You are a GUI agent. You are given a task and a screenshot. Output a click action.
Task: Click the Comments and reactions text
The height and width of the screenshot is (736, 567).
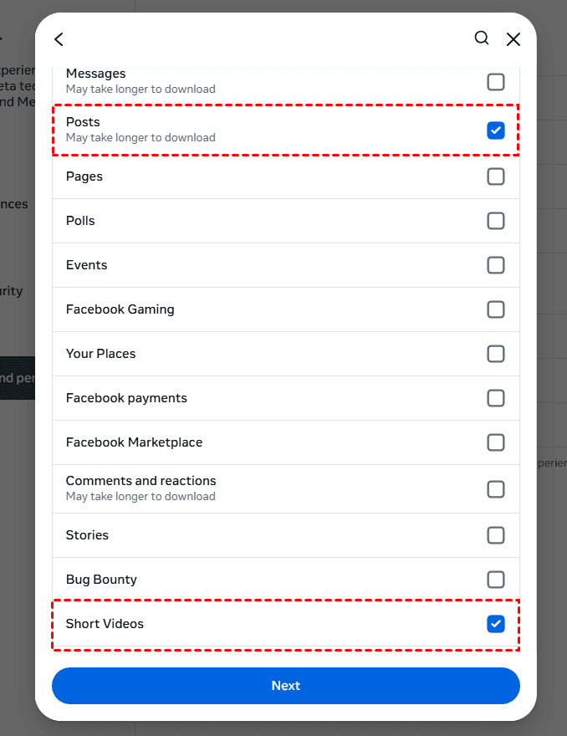[x=140, y=481]
